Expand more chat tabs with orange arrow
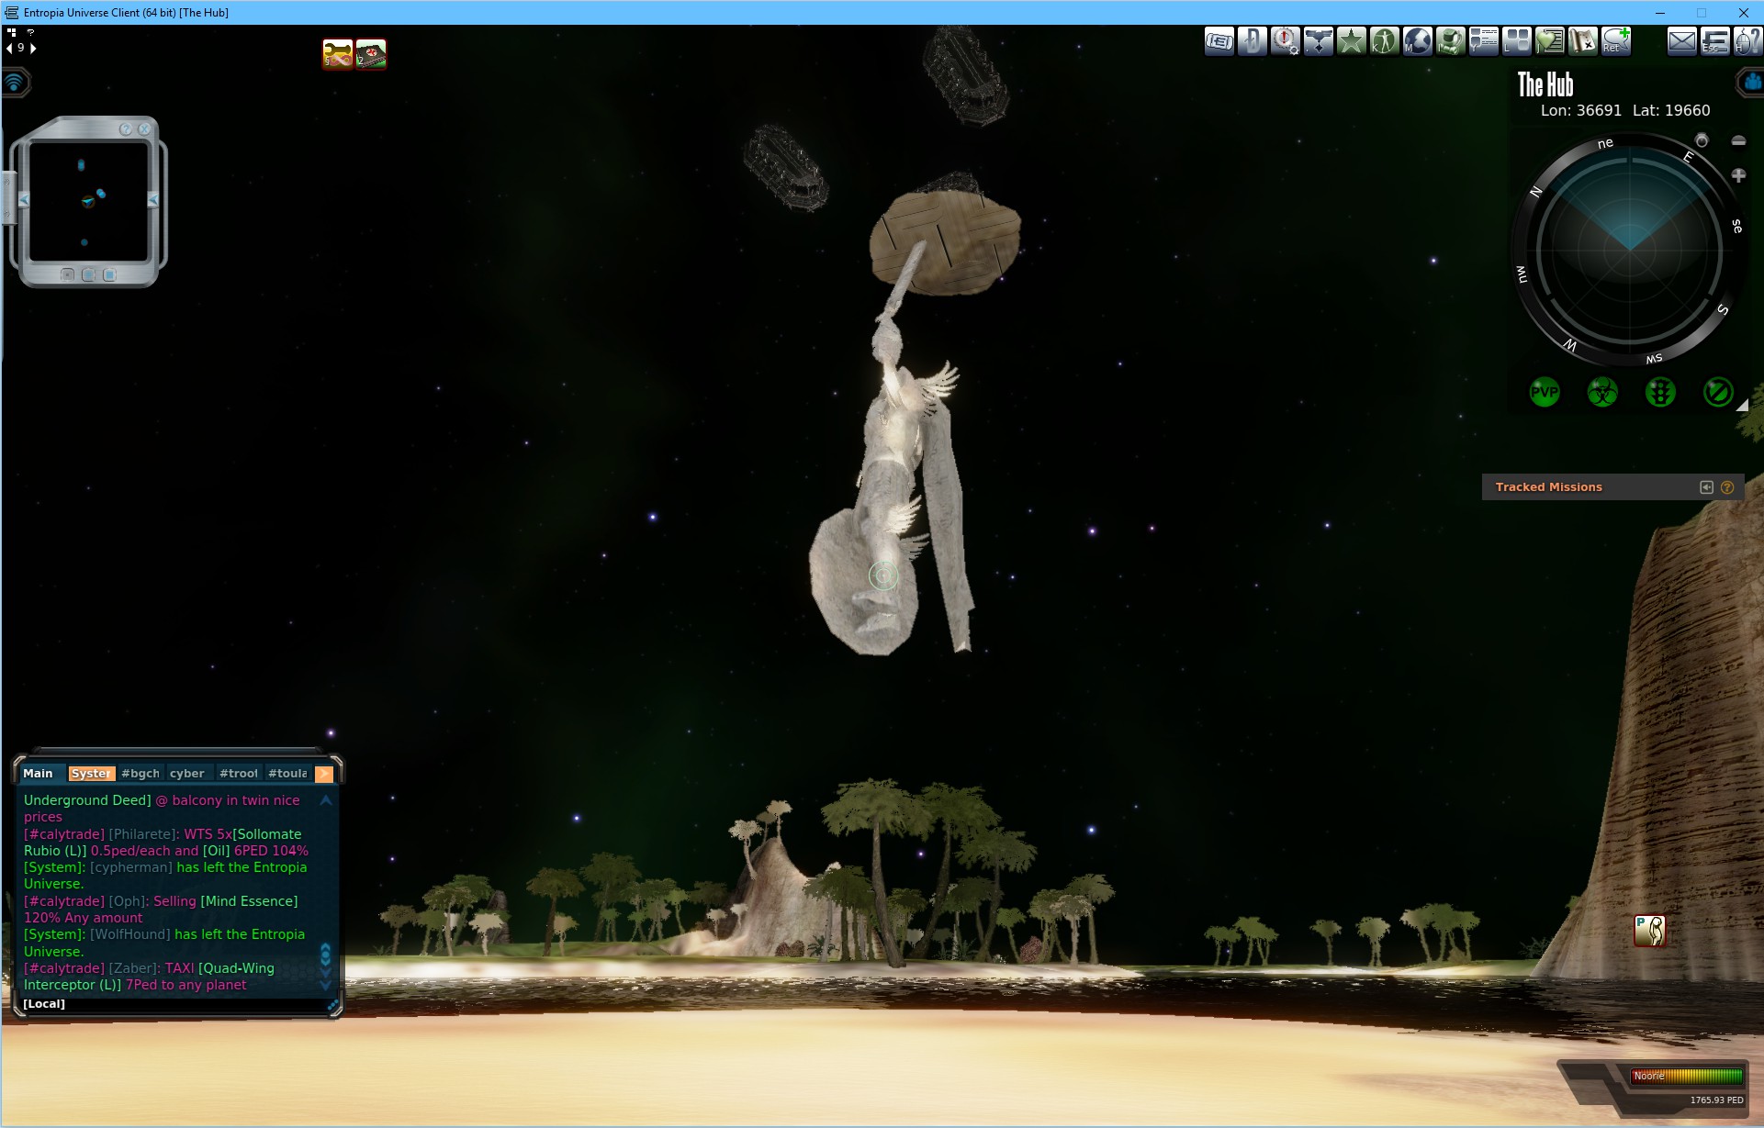1764x1128 pixels. click(323, 774)
